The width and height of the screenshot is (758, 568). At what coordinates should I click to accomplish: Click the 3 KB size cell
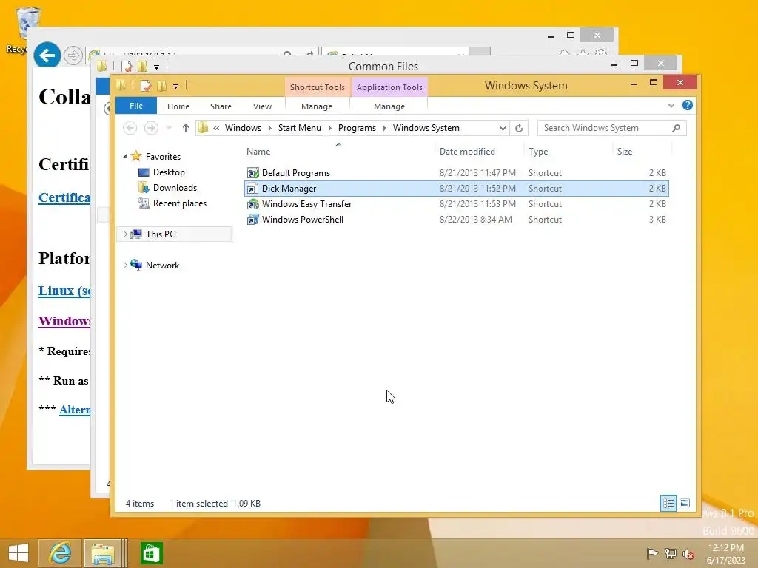[657, 219]
